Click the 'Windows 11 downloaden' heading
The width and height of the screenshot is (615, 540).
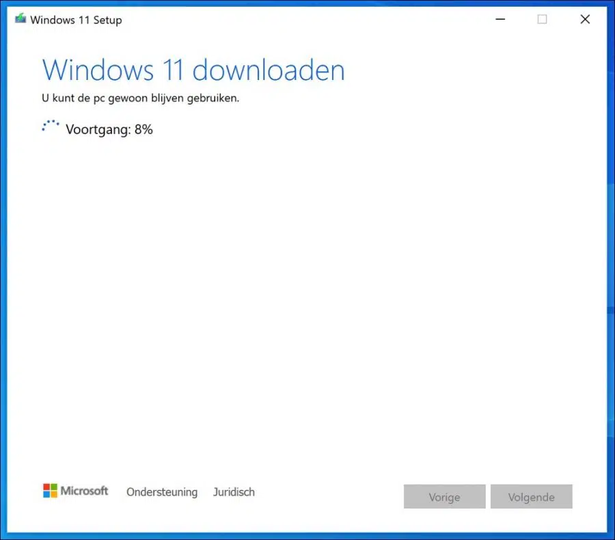point(193,70)
